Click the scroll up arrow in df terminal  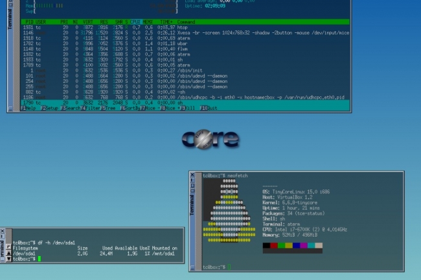tap(8, 253)
